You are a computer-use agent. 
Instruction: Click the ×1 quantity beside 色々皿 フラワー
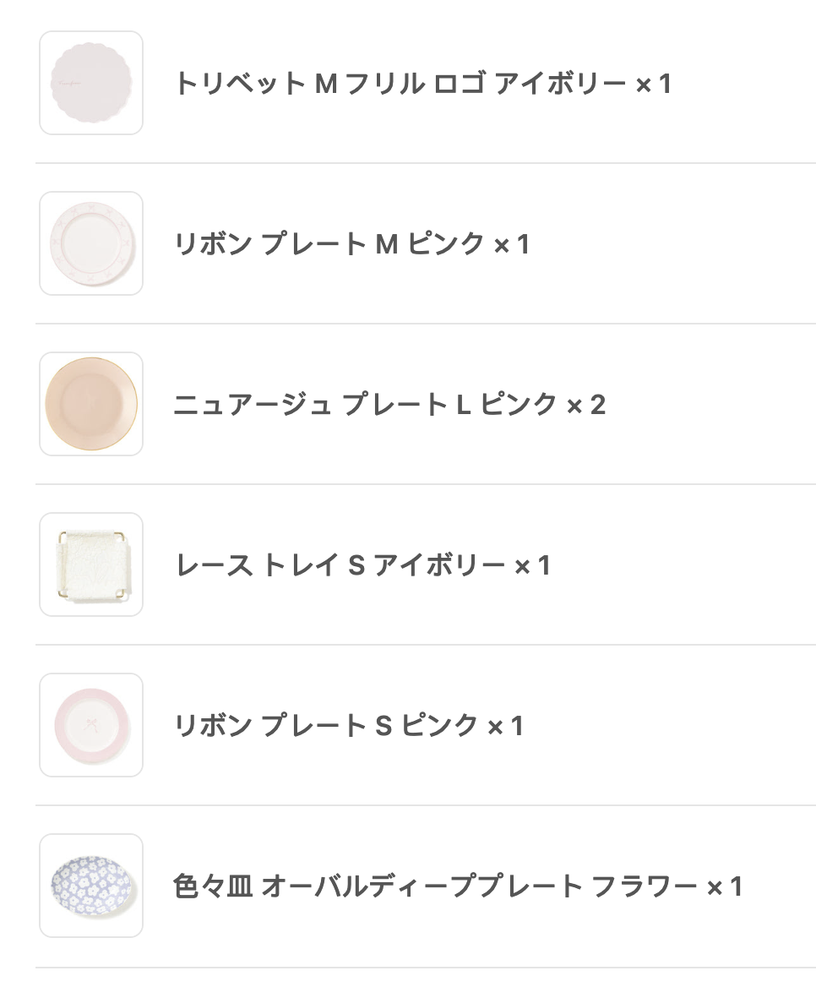(x=725, y=886)
